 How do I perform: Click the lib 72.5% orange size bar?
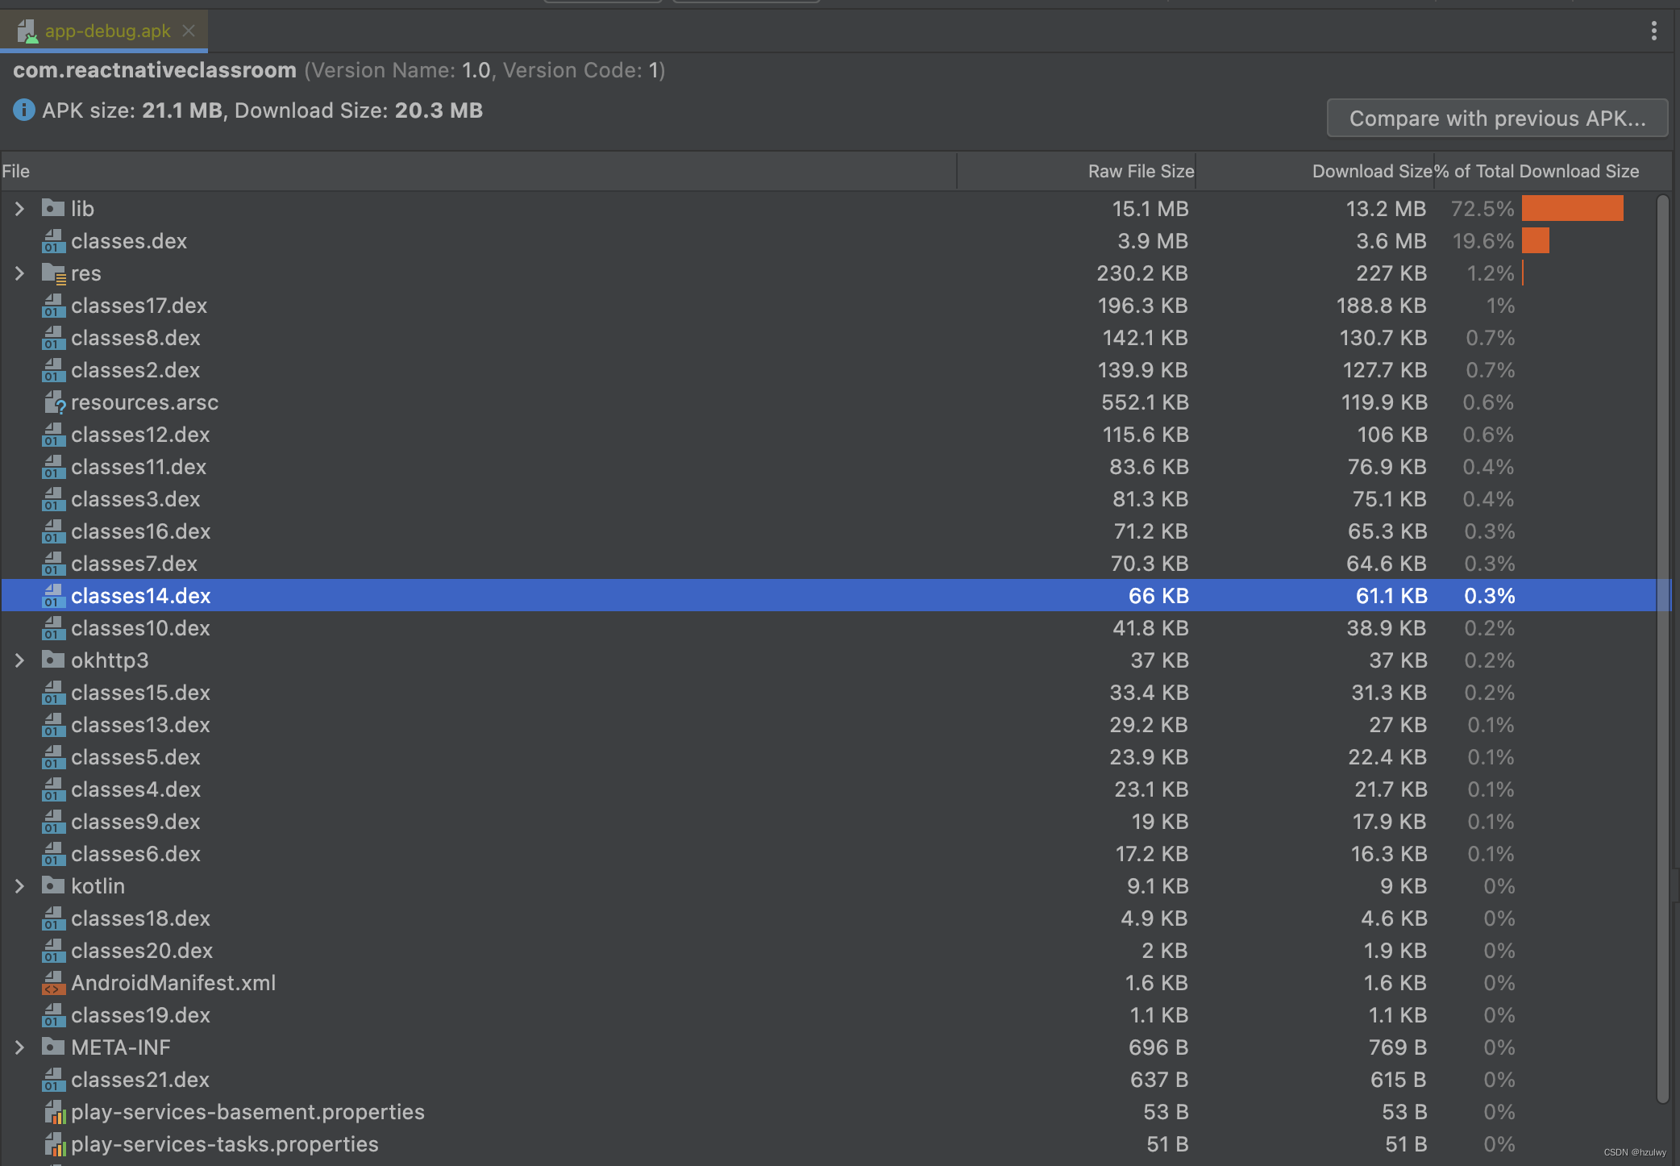1572,208
